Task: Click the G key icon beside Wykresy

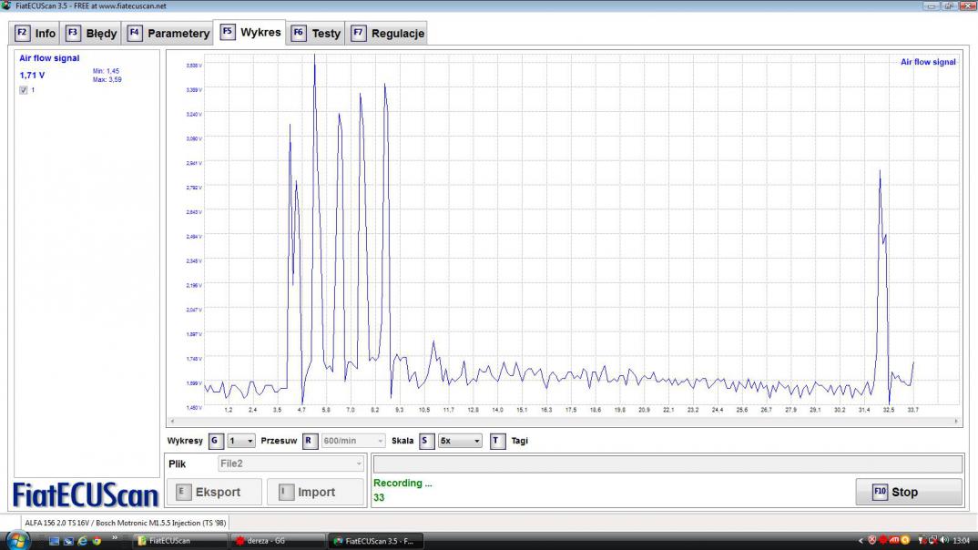Action: (215, 441)
